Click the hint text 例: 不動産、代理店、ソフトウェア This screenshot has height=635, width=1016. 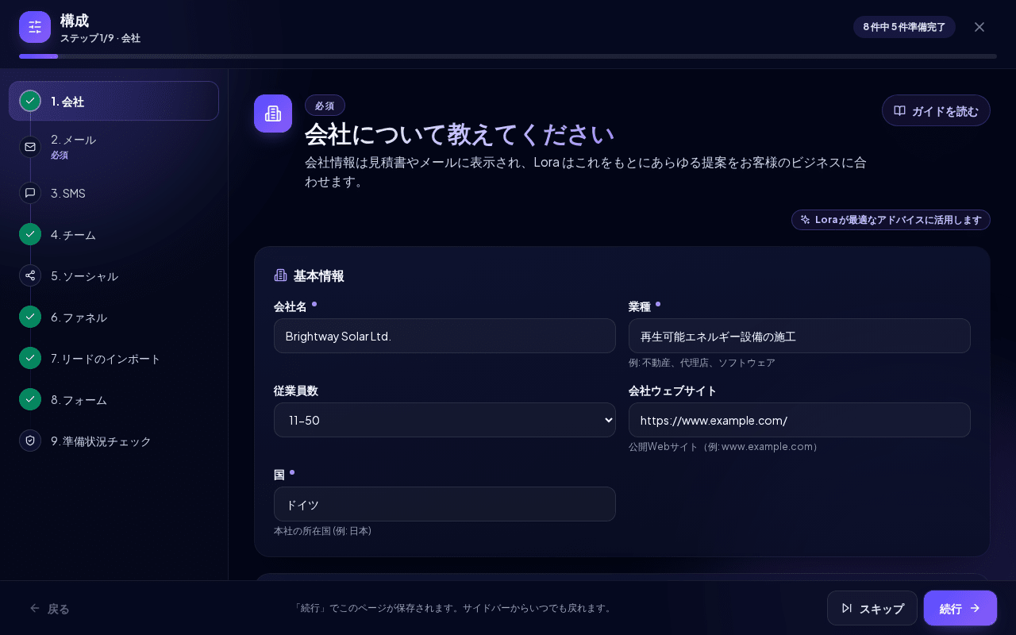point(702,363)
